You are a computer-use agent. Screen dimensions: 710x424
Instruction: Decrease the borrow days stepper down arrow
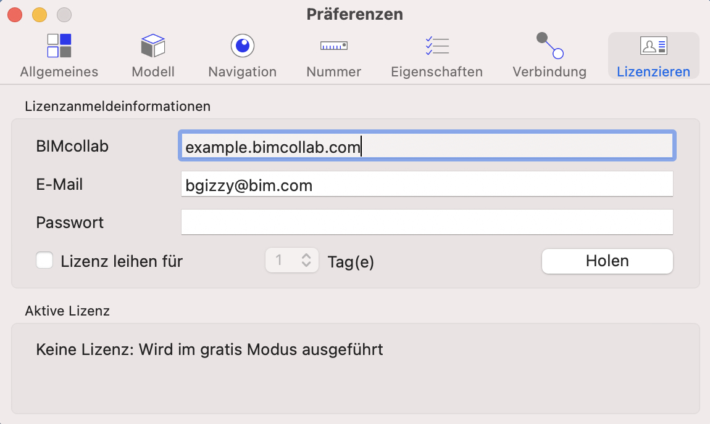(306, 264)
